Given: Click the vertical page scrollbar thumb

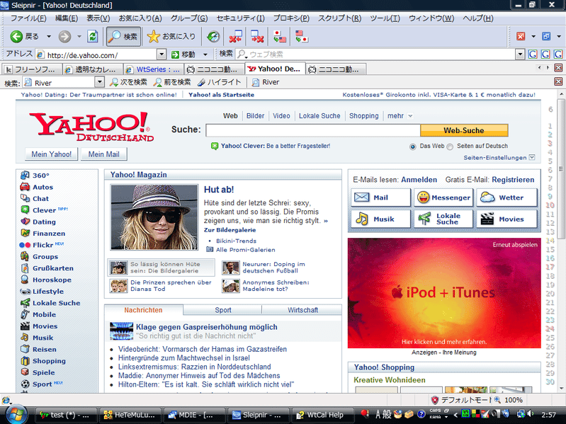Looking at the screenshot, I should point(561,168).
